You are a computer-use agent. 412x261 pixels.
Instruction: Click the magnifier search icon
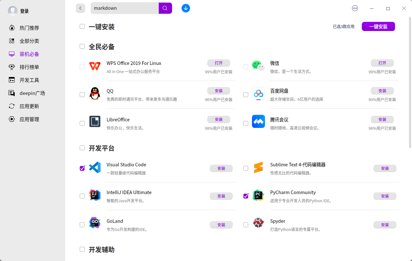pyautogui.click(x=165, y=8)
